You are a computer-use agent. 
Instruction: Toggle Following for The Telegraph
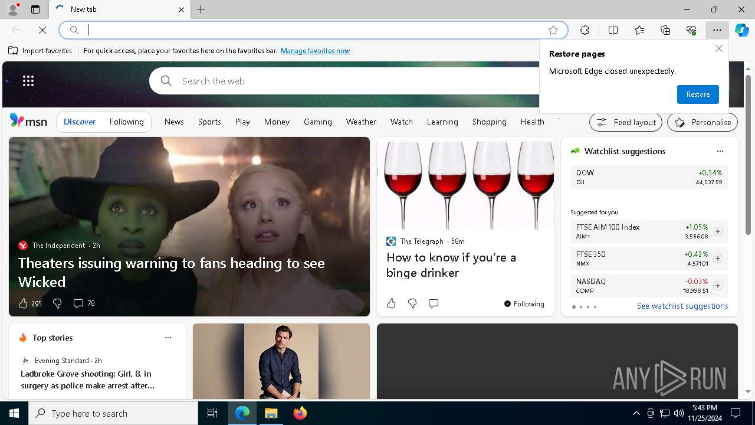tap(524, 303)
